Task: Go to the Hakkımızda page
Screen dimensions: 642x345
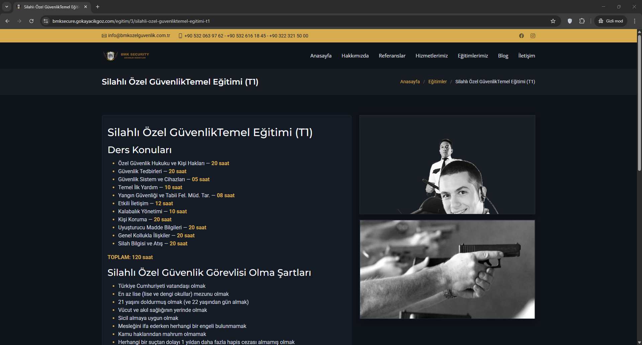Action: click(x=355, y=56)
